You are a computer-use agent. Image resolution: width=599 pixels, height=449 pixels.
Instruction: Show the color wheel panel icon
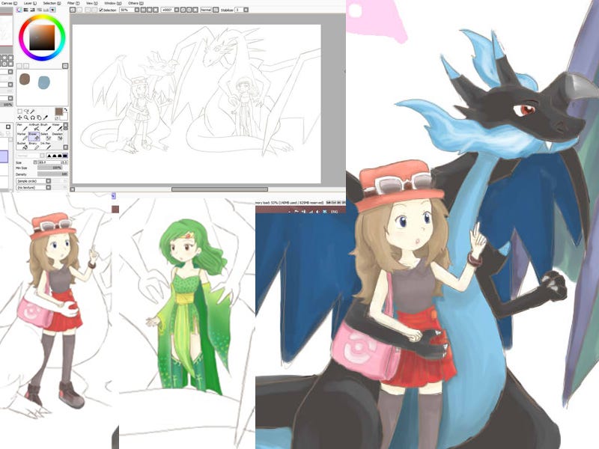pyautogui.click(x=19, y=10)
